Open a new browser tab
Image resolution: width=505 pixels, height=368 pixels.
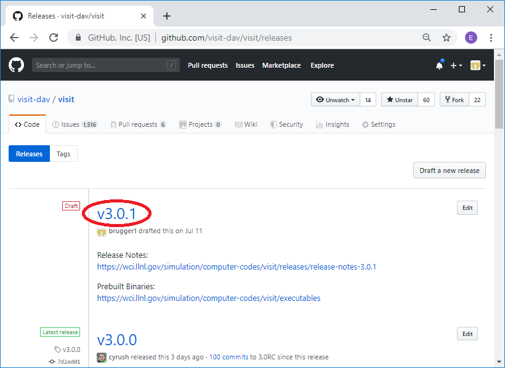(x=167, y=16)
